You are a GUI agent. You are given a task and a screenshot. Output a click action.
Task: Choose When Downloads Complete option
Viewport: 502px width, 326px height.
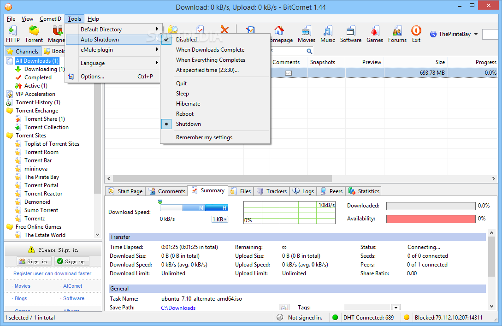[215, 50]
